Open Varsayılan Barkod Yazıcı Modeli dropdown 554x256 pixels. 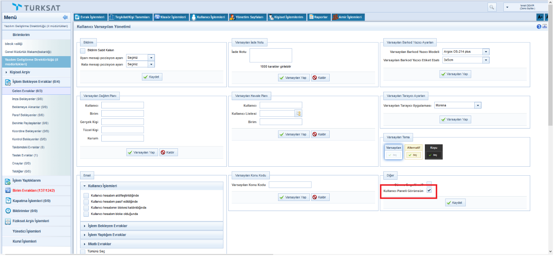coord(486,52)
